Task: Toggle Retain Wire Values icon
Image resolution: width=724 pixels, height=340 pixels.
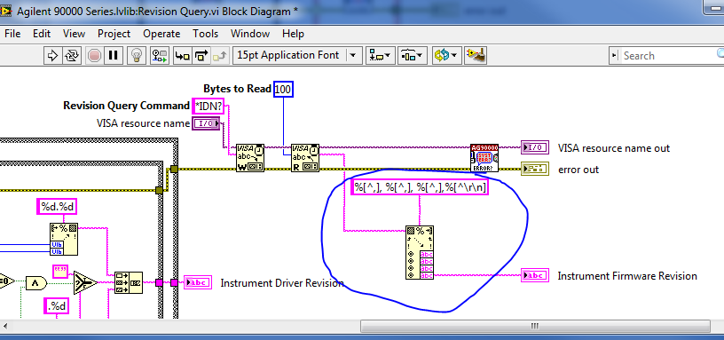Action: 160,55
